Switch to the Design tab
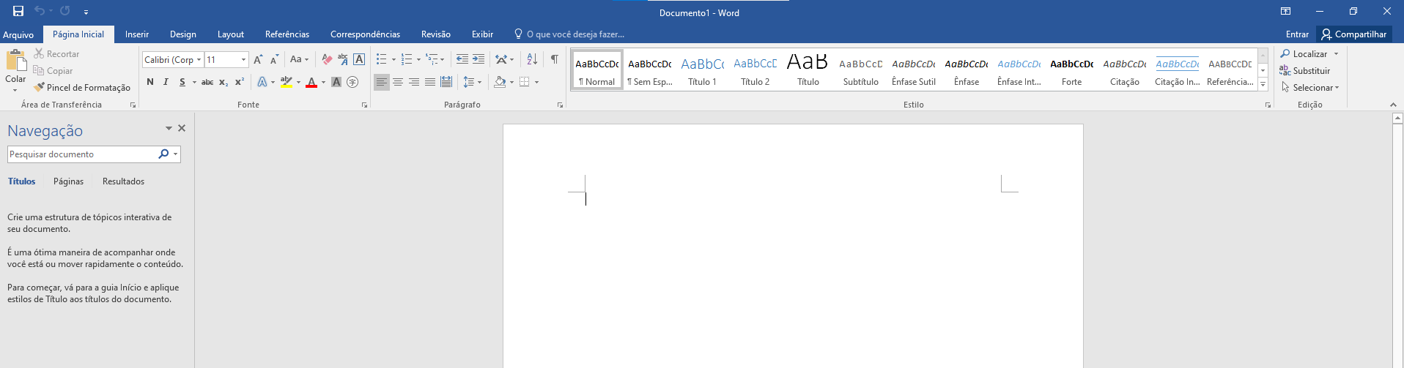 183,34
